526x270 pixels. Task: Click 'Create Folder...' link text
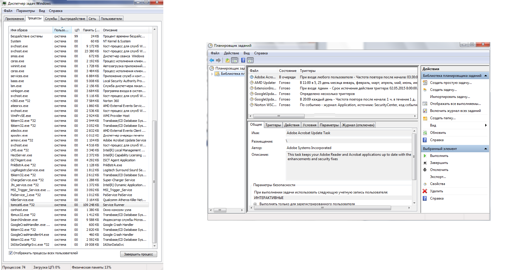pos(443,118)
